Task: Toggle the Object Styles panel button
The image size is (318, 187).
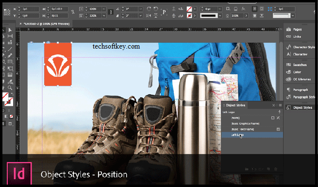Action: (300, 108)
